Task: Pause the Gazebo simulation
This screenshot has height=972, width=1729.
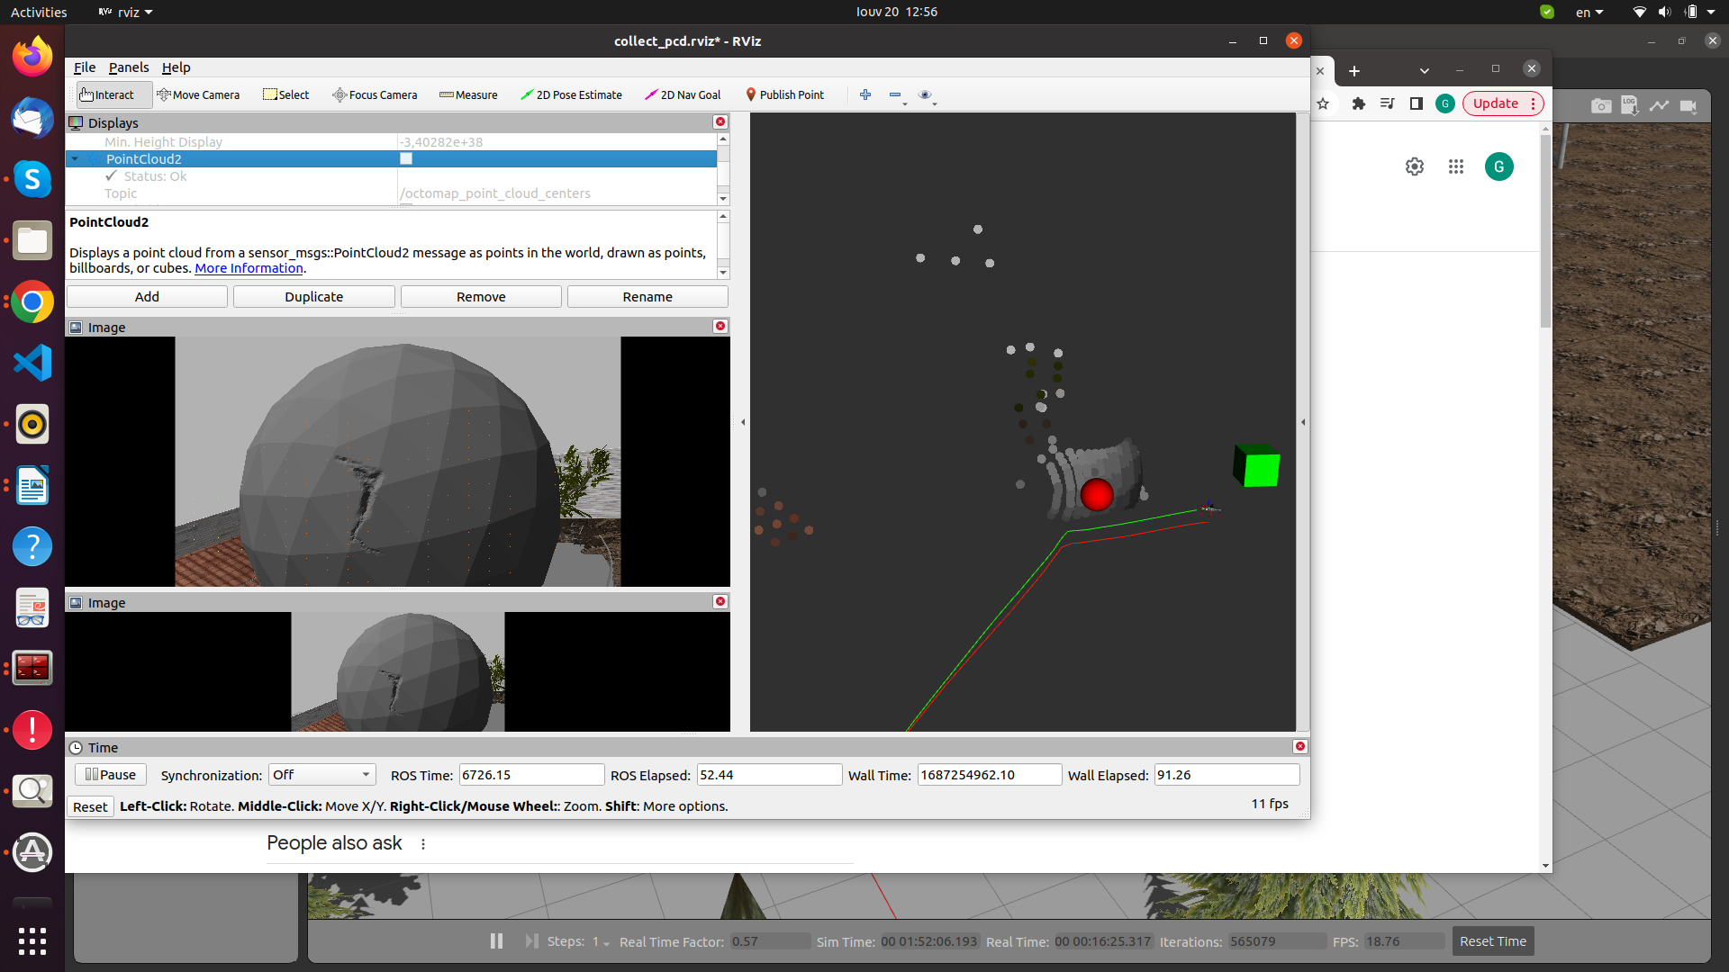Action: (x=496, y=940)
